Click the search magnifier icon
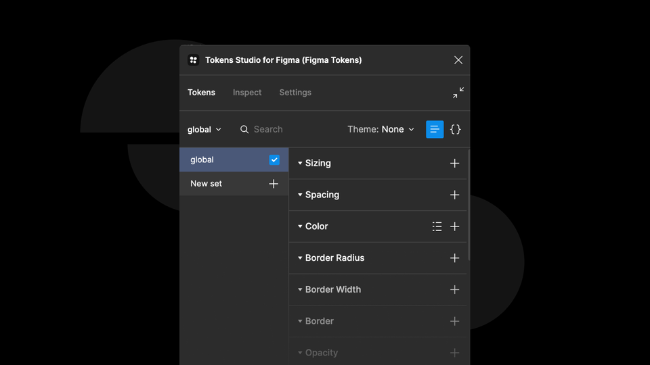650x365 pixels. pyautogui.click(x=244, y=130)
